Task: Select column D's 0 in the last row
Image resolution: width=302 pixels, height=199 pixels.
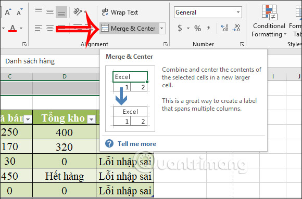Action: tap(65, 191)
